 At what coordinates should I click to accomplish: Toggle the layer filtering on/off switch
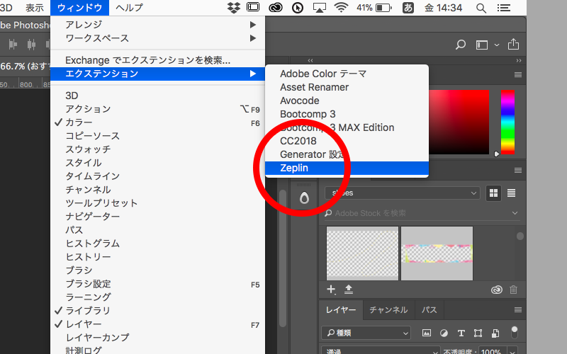[x=515, y=332]
